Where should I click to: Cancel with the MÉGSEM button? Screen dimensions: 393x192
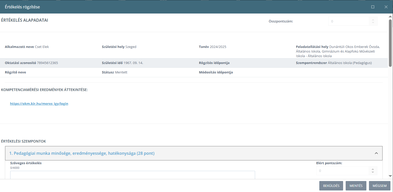coord(379,186)
